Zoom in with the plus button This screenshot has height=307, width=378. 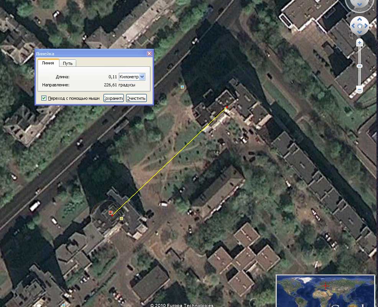click(360, 43)
